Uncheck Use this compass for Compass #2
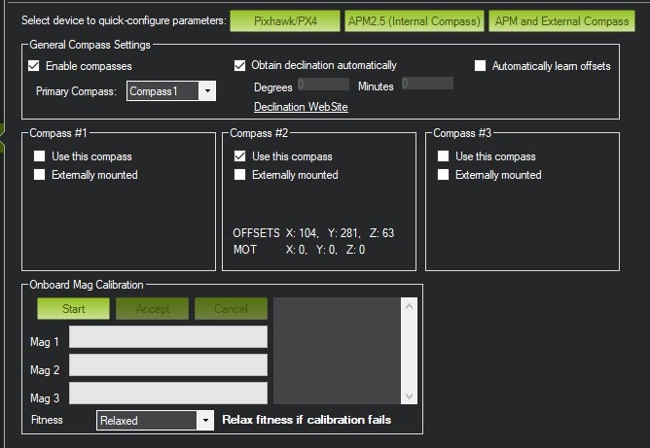This screenshot has width=650, height=448. click(239, 156)
